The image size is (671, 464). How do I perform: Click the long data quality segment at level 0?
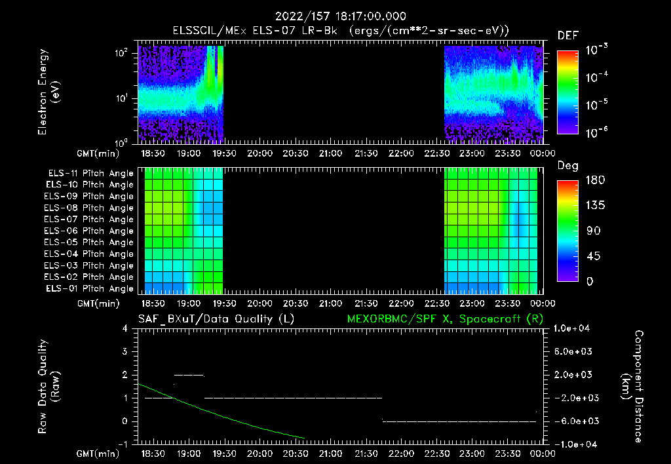[459, 421]
